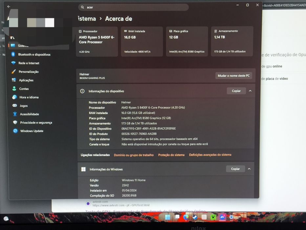Screen dimensions: 306x230
Task: Copy Informações do dispositivo details
Action: point(236,91)
